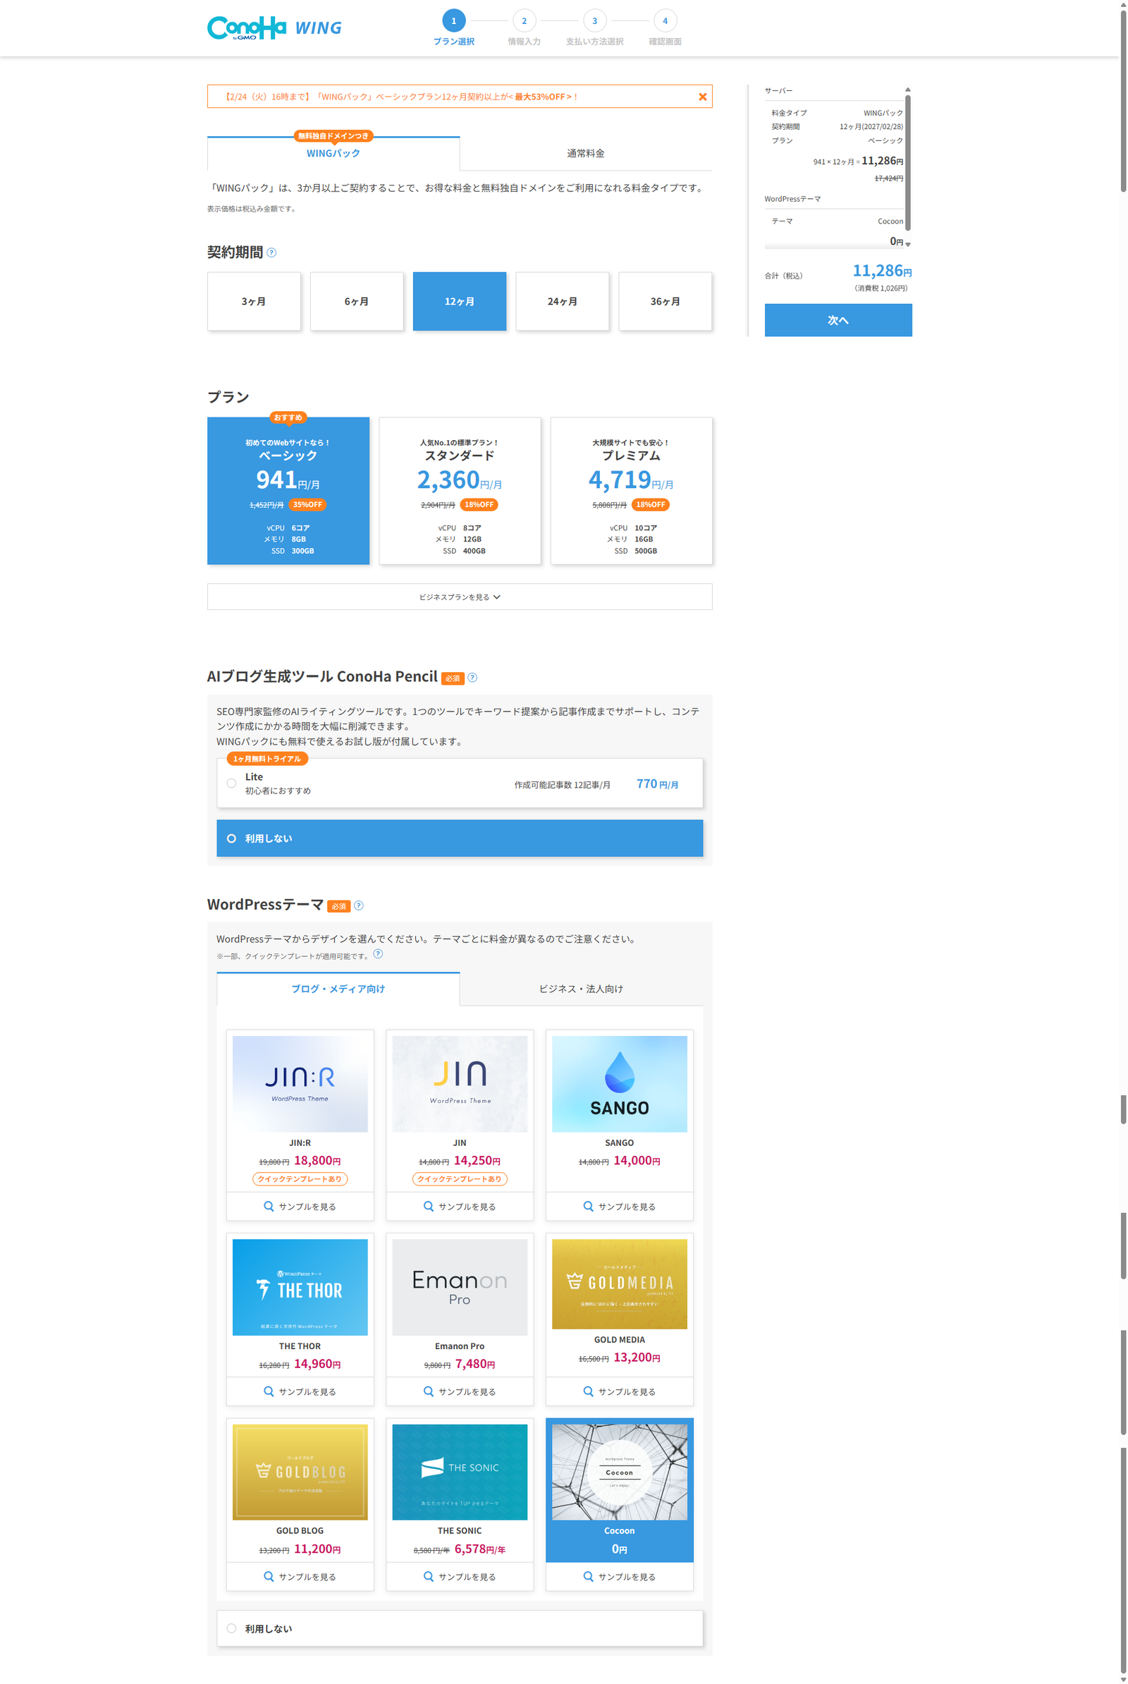The image size is (1128, 1684).
Task: Select the GOLD BLOG theme thumbnail
Action: point(300,1472)
